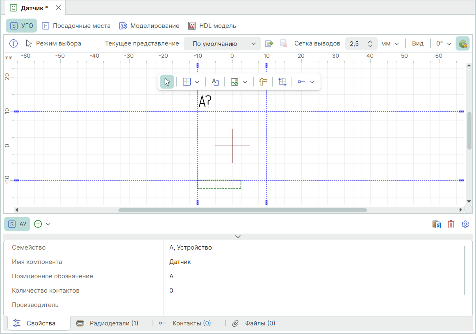Expand the 0° rotation dropdown
This screenshot has height=334, width=476.
point(443,43)
